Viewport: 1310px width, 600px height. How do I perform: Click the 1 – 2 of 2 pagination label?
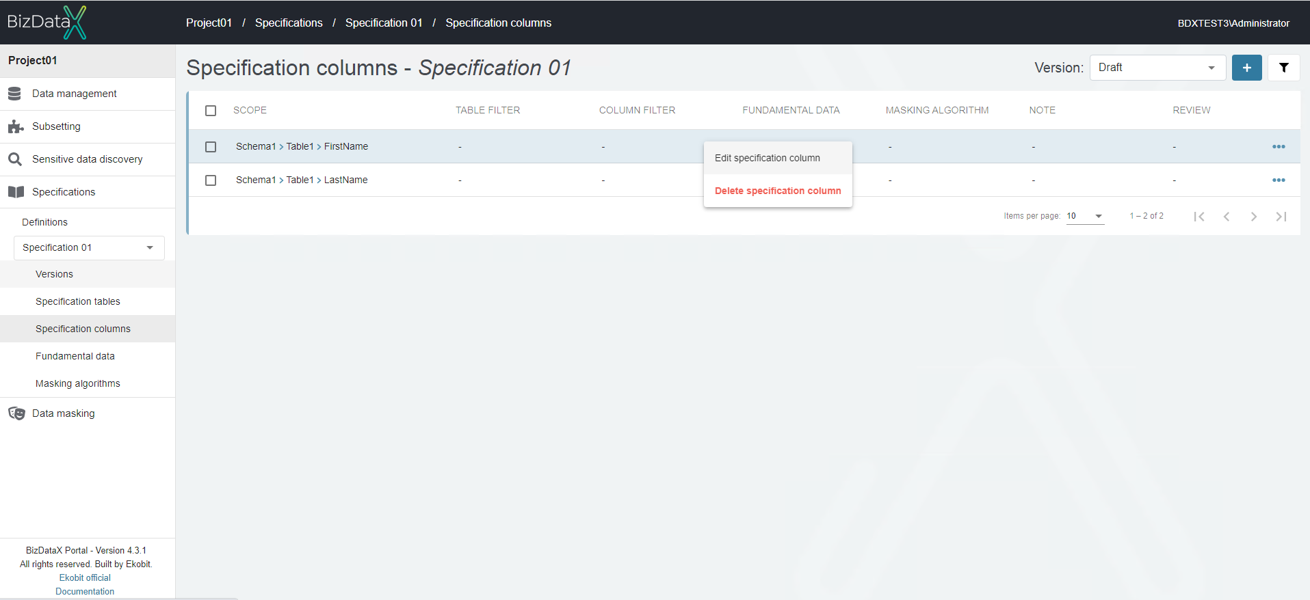coord(1147,216)
